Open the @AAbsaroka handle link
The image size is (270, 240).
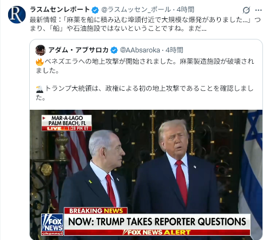click(140, 50)
